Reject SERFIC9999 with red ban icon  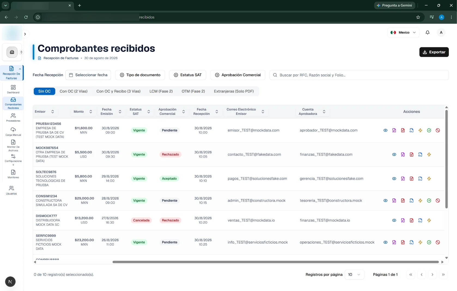(438, 242)
